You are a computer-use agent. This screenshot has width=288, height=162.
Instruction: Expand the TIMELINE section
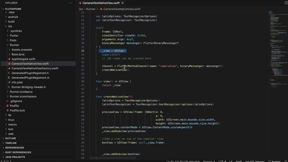click(x=11, y=143)
